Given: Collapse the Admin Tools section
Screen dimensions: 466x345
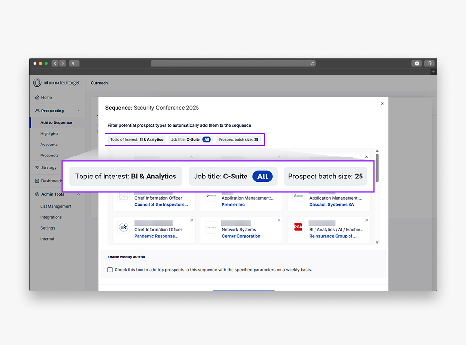Looking at the screenshot, I should pyautogui.click(x=79, y=194).
